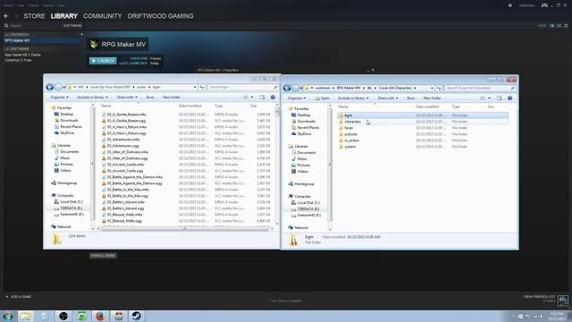
Task: Select Pictures library in Cover Art Characters sidebar
Action: click(300, 165)
